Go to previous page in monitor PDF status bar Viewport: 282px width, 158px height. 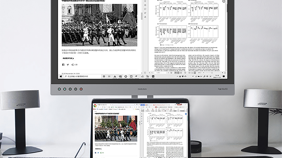click(152, 73)
